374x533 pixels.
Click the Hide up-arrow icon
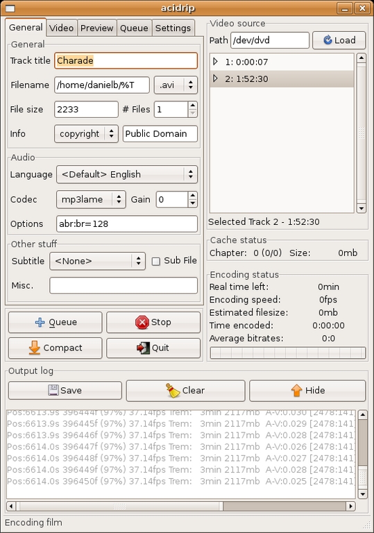(296, 390)
